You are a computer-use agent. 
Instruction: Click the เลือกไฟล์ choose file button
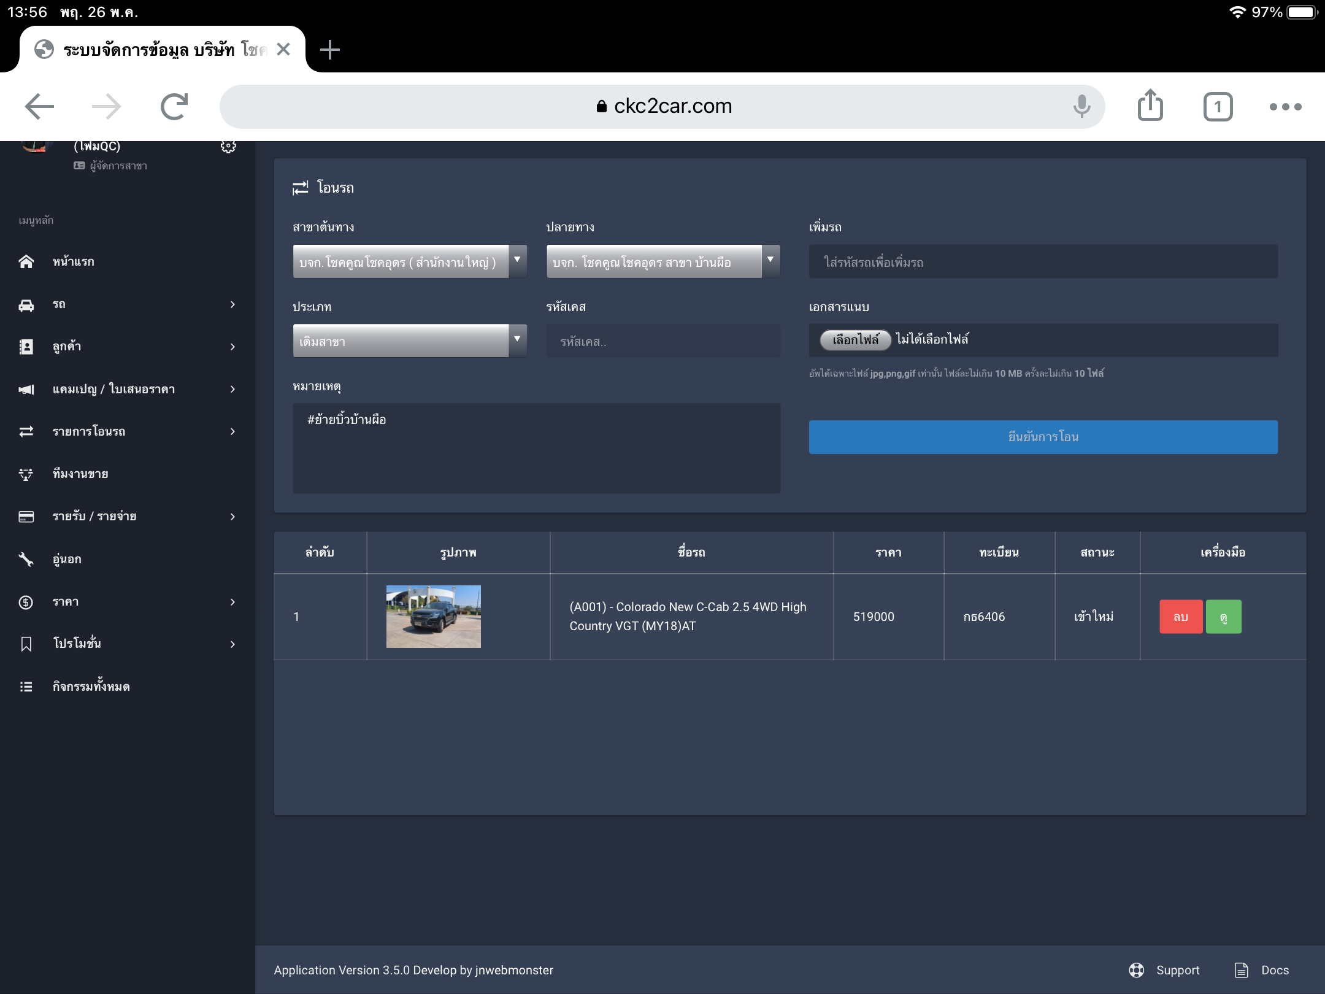855,340
